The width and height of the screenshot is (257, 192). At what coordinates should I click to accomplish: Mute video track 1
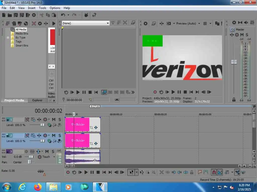54,119
